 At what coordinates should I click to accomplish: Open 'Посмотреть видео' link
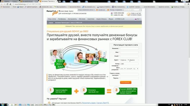point(89,103)
